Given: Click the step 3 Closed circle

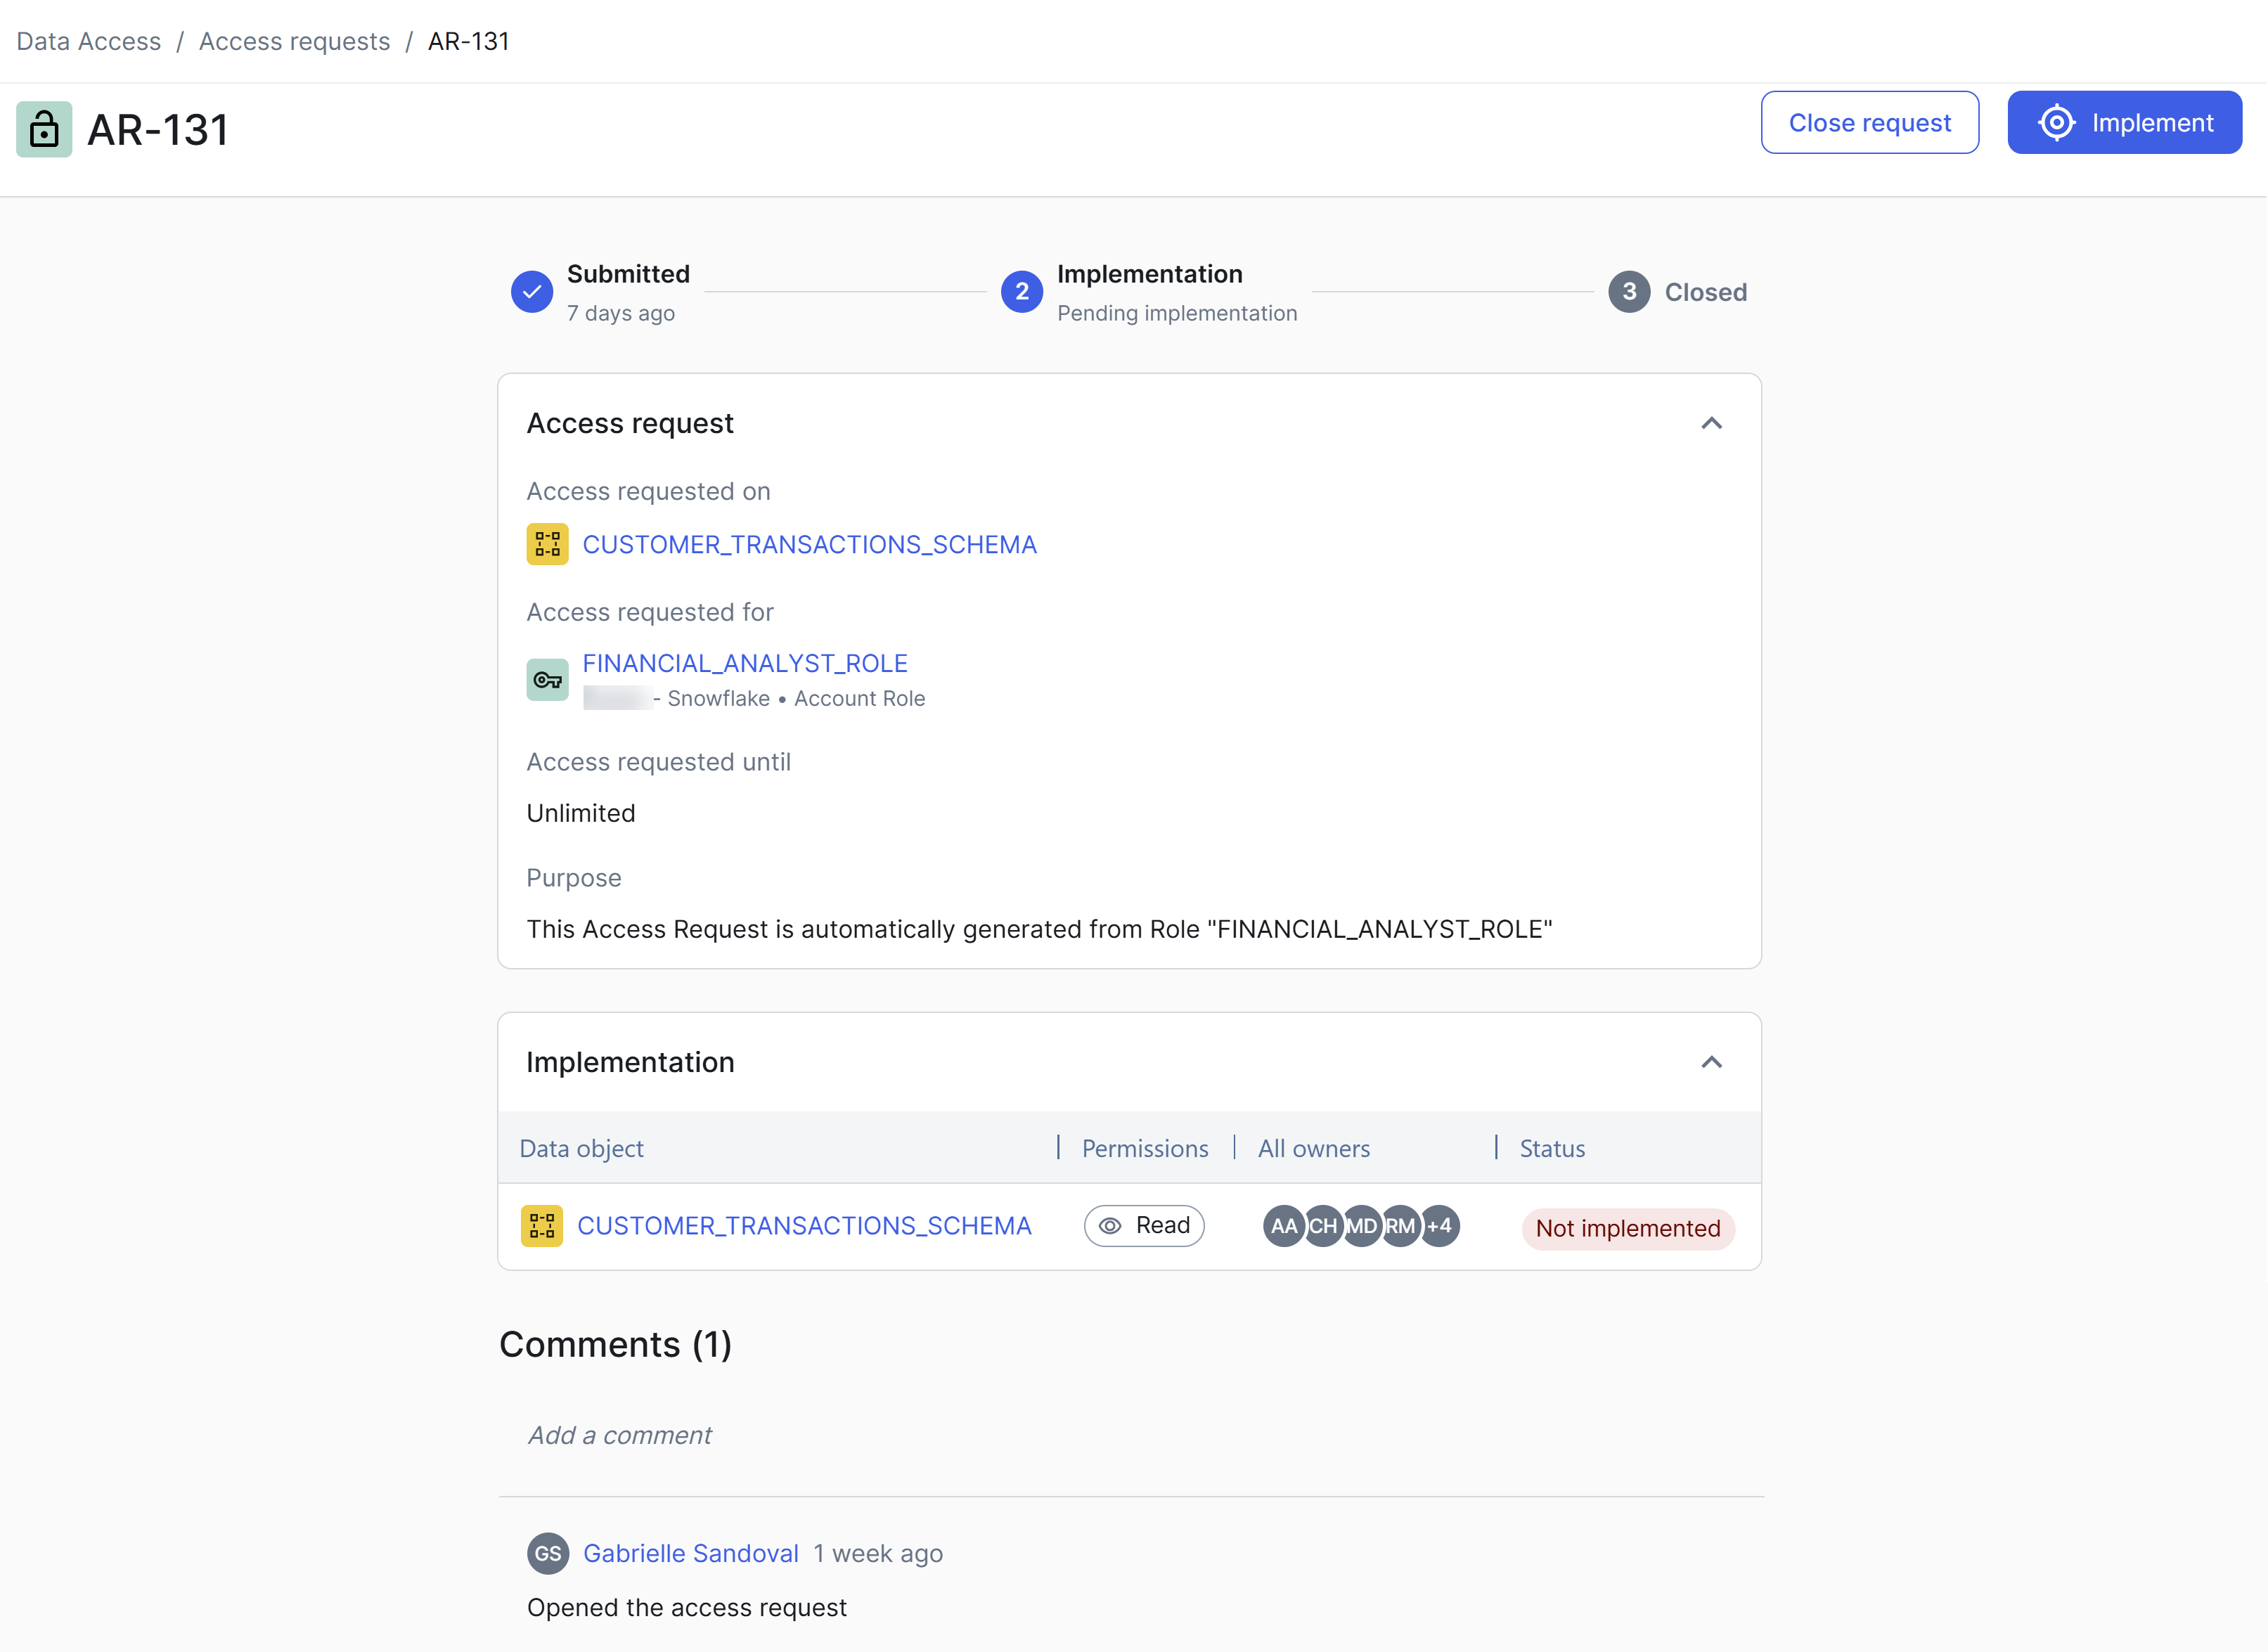Looking at the screenshot, I should click(1629, 292).
